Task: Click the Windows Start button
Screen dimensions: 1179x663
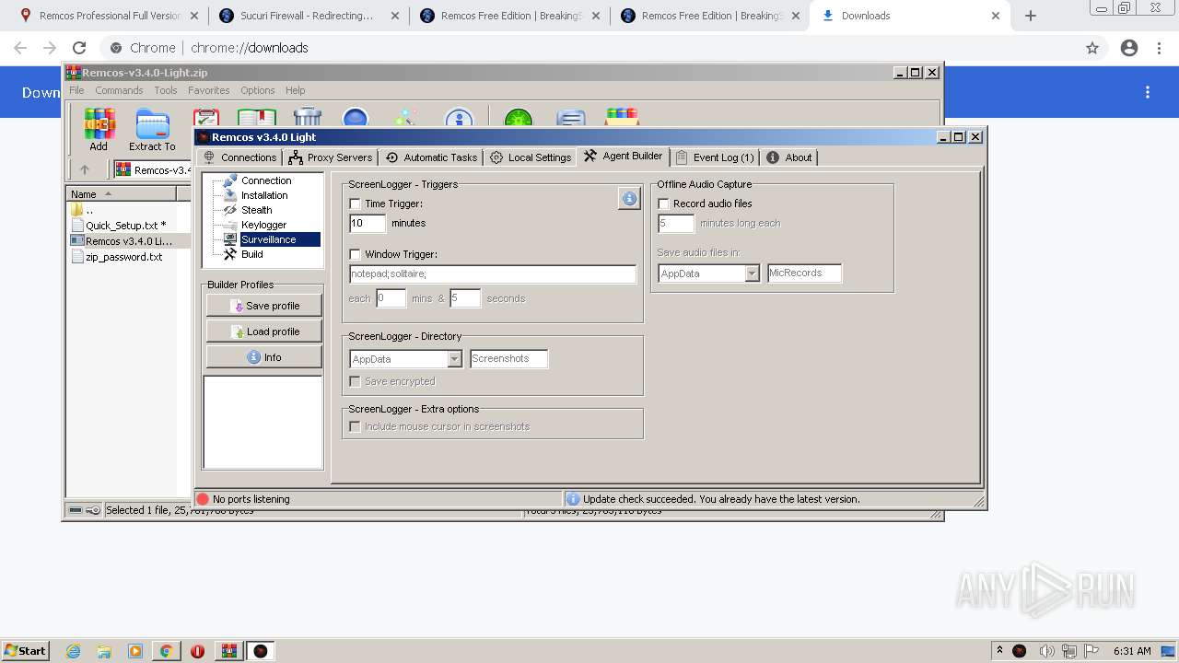Action: coord(25,651)
